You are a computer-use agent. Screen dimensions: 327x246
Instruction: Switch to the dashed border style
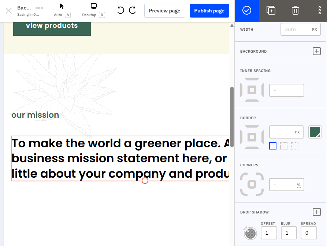(x=283, y=146)
